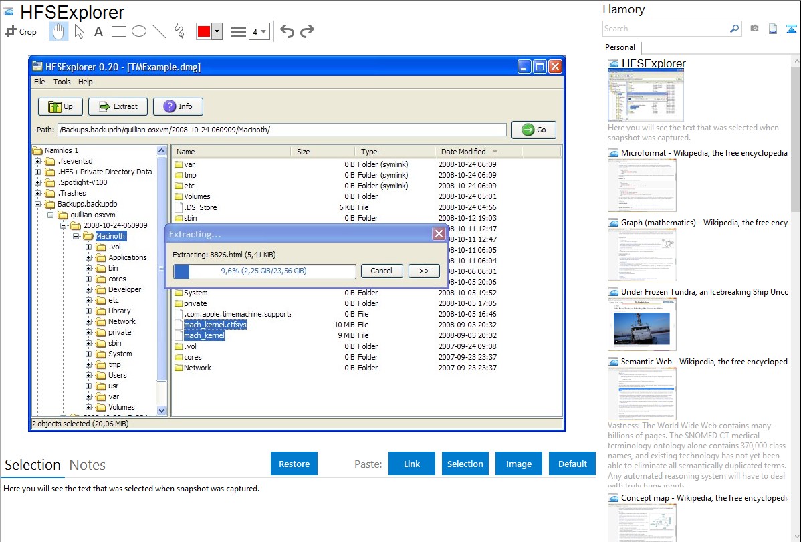
Task: Redo the last annotation
Action: 307,31
